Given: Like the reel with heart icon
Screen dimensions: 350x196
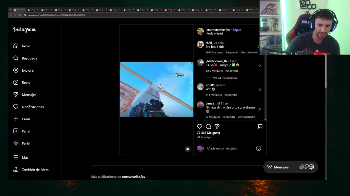Looking at the screenshot, I should pyautogui.click(x=200, y=126).
